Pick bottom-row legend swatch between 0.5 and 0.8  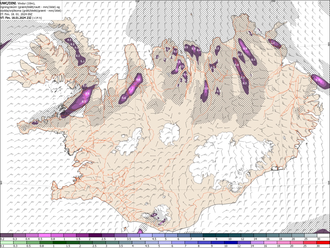(x=33, y=242)
